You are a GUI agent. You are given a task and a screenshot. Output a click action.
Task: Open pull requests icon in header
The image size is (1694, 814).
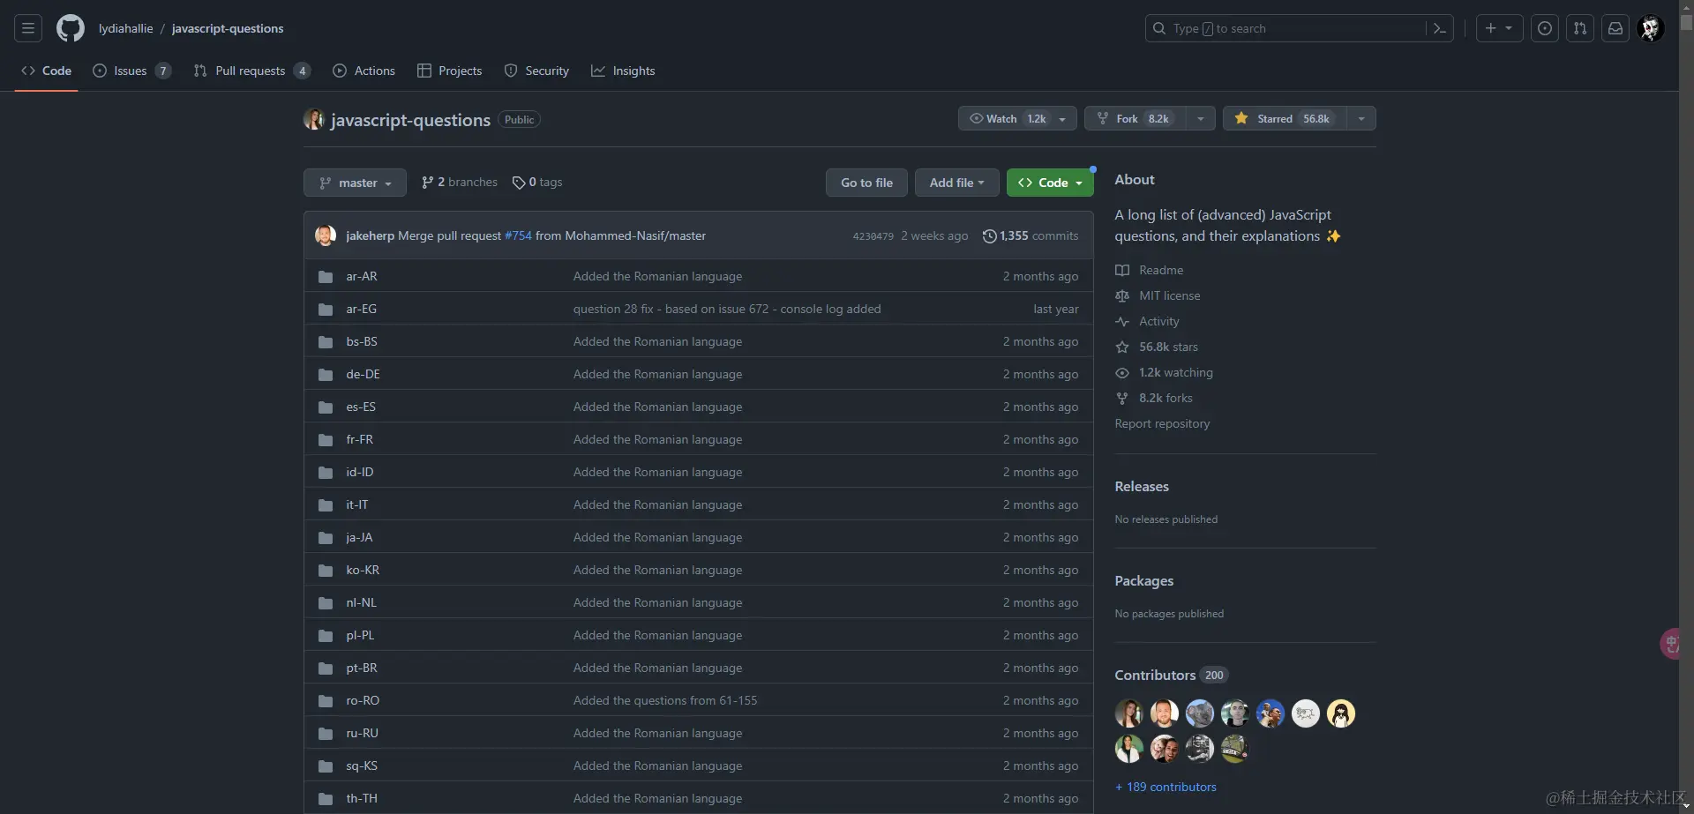coord(1580,28)
